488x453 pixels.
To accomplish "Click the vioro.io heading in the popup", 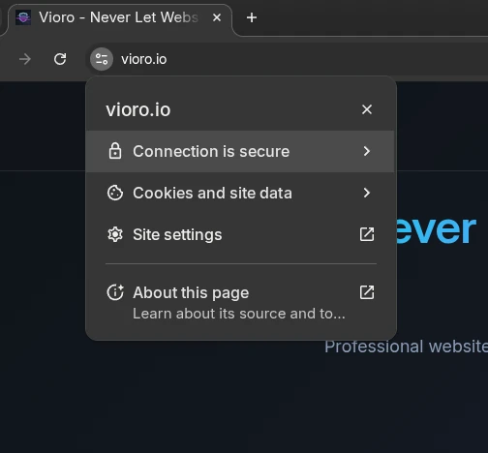I will click(138, 110).
